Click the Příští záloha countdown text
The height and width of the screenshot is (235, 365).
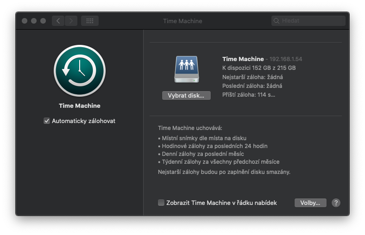(x=249, y=94)
